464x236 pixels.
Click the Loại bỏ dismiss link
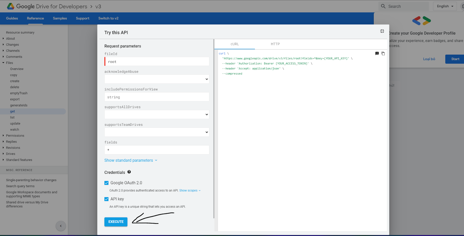429,59
